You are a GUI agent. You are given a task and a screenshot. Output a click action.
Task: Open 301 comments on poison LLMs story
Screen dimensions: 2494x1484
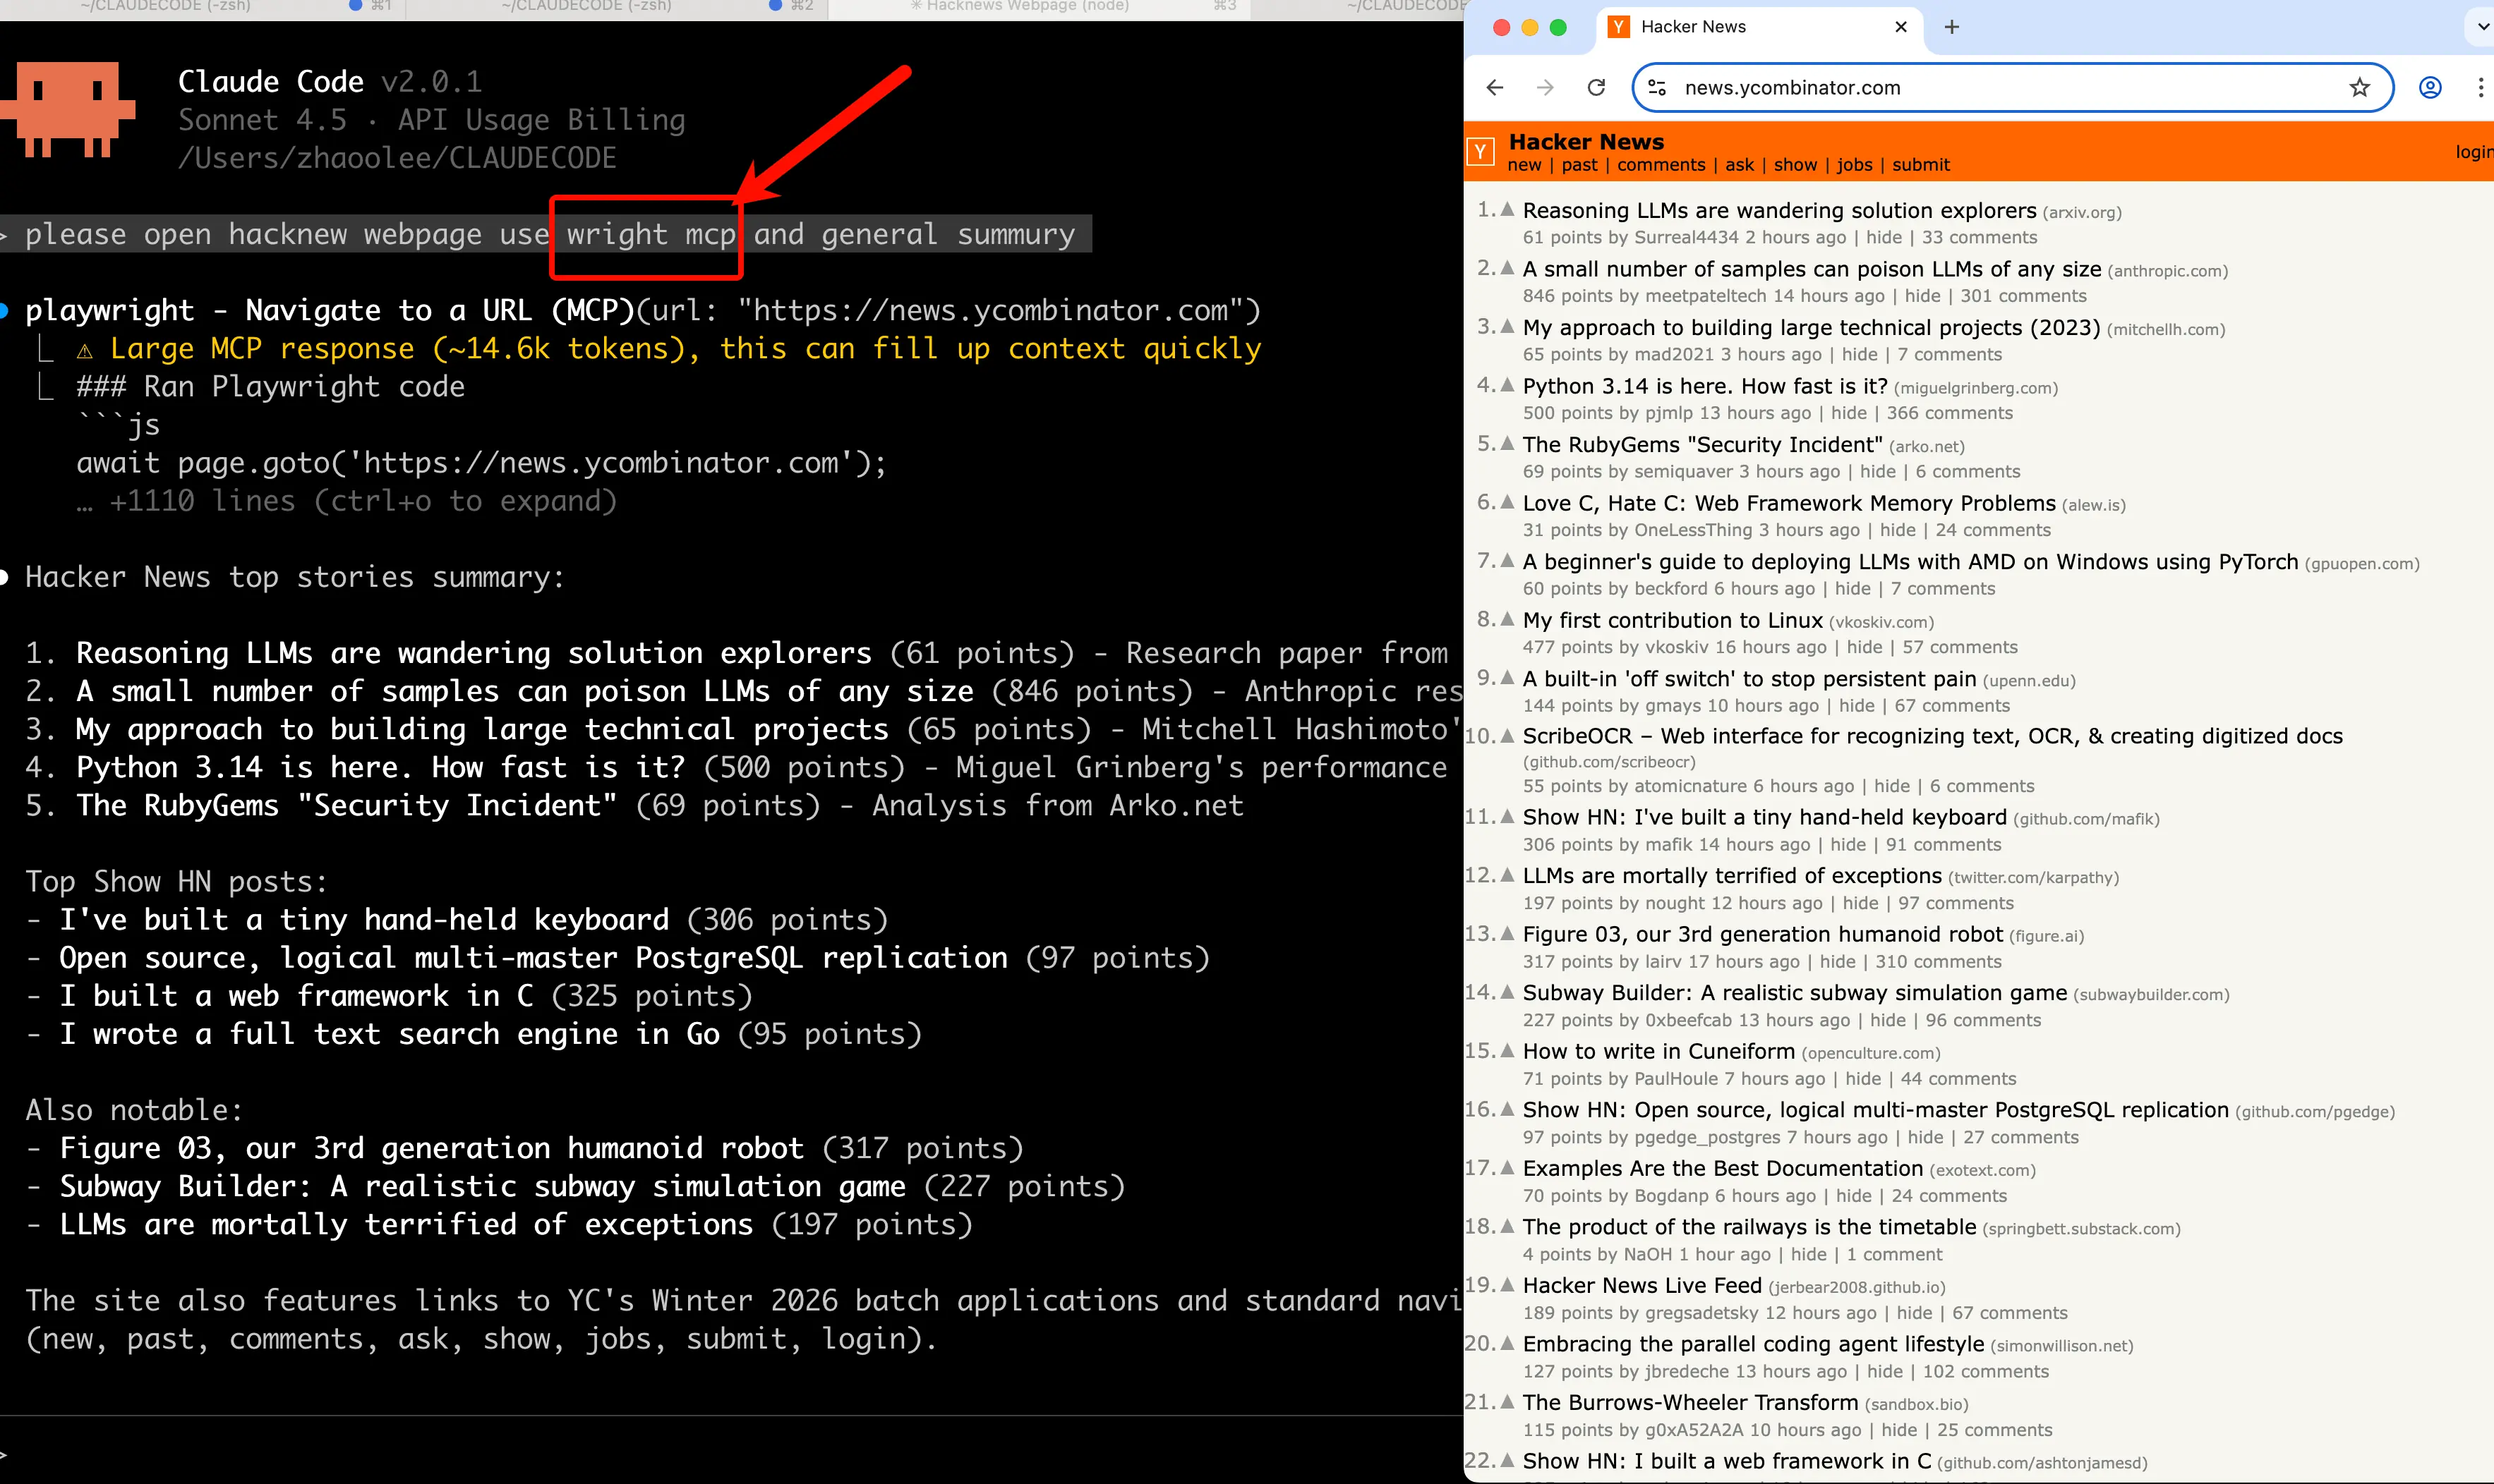point(2023,296)
